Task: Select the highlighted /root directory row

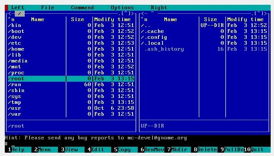Action: click(x=71, y=79)
